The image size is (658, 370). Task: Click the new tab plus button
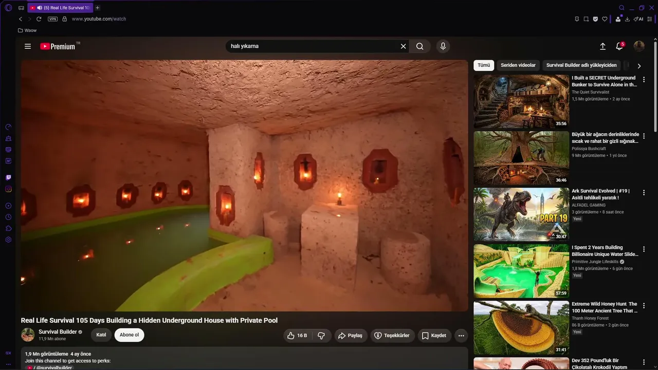(x=98, y=8)
